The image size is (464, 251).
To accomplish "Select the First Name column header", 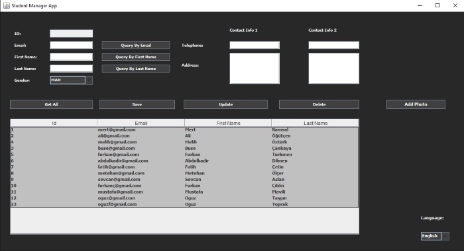I will (228, 123).
